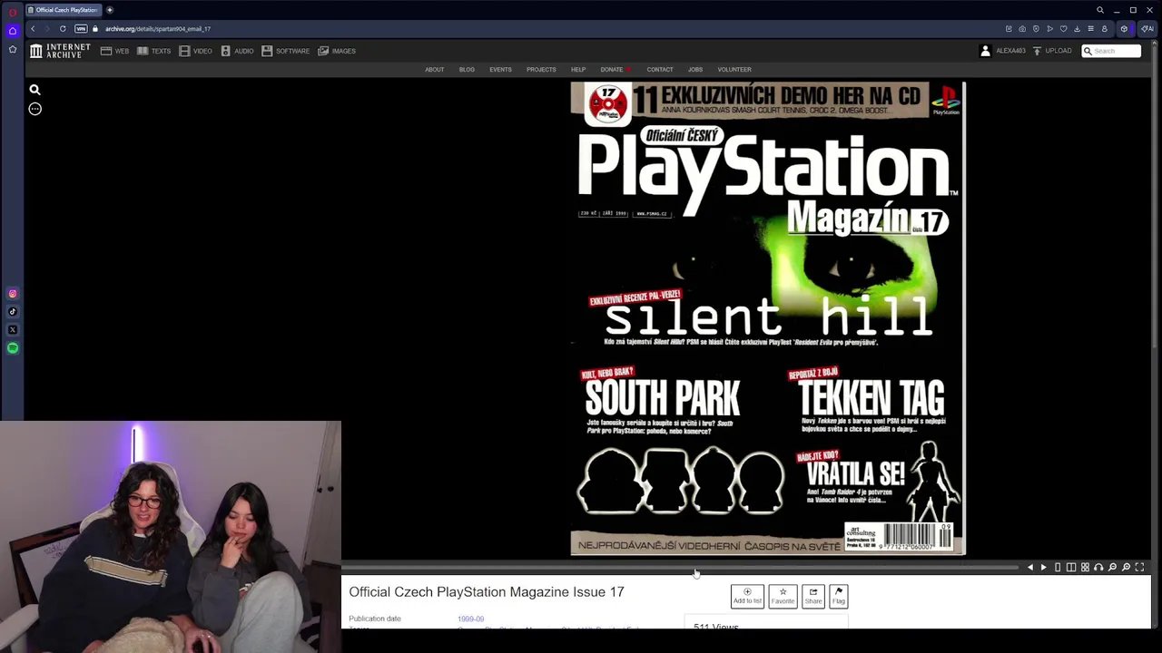
Task: Zoom in on the book page
Action: (1126, 568)
